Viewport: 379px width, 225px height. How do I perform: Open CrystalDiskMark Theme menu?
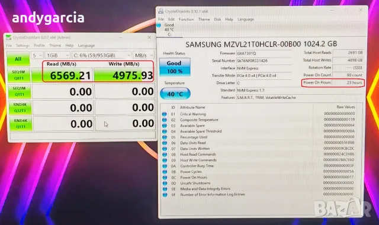pos(55,46)
